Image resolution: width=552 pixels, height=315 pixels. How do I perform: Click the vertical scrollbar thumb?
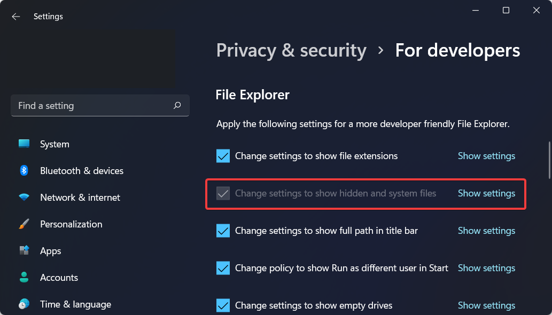[x=549, y=160]
